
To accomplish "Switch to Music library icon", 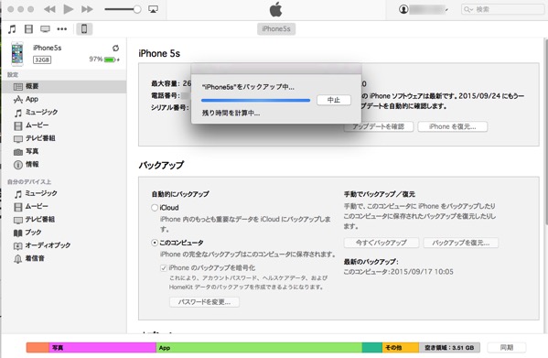I will click(x=12, y=29).
